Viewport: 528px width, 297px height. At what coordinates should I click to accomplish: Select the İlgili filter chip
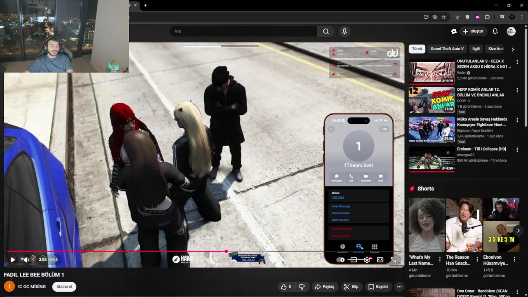476,49
